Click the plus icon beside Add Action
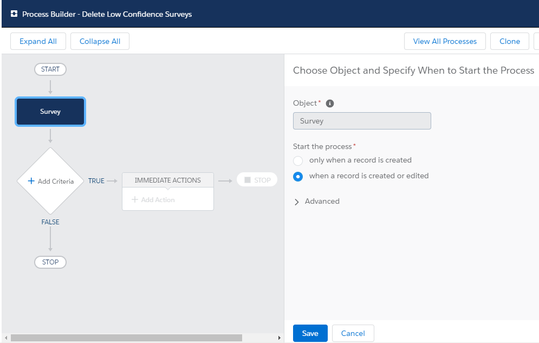 coord(135,200)
